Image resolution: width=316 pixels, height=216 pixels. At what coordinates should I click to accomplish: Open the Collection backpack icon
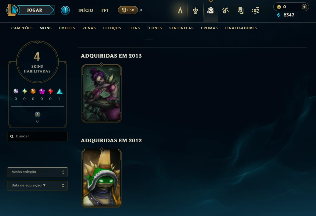click(x=210, y=10)
